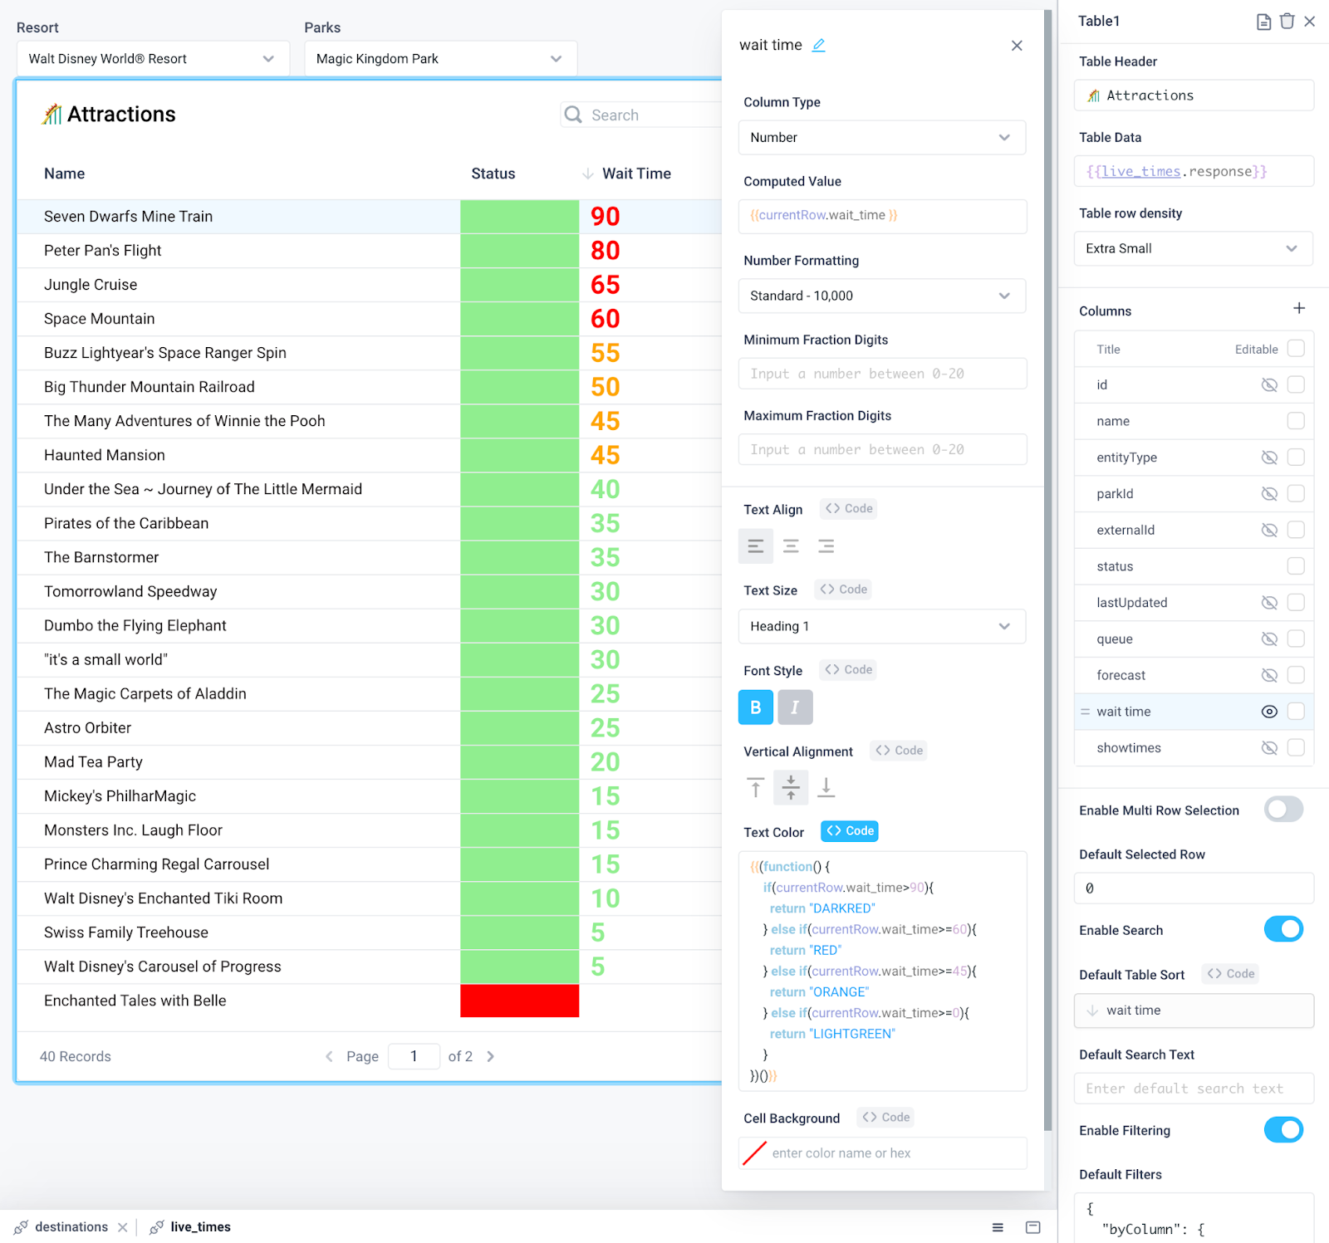
Task: Go to the next page of Attractions
Action: (490, 1056)
